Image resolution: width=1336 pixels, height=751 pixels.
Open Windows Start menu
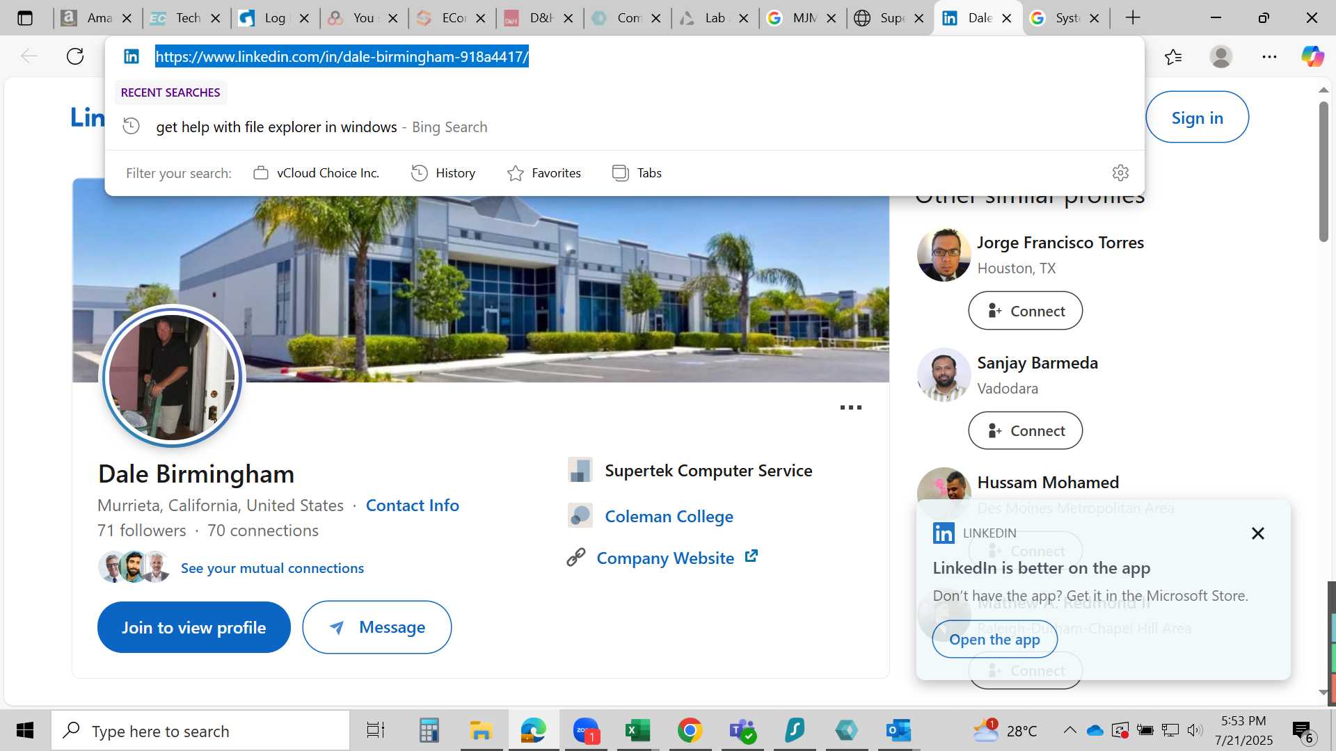[x=25, y=731]
